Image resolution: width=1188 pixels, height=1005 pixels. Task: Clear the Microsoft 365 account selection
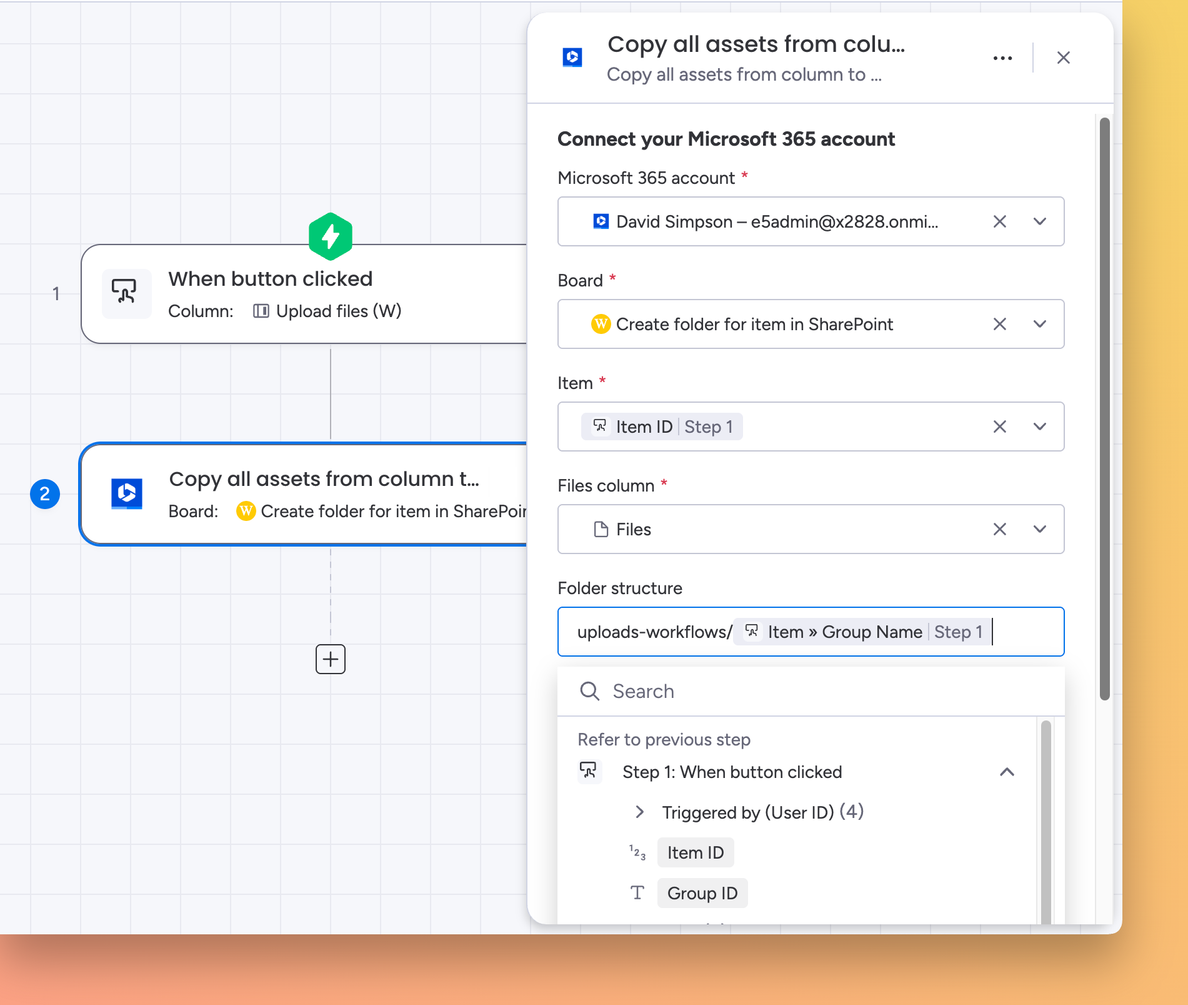[999, 221]
